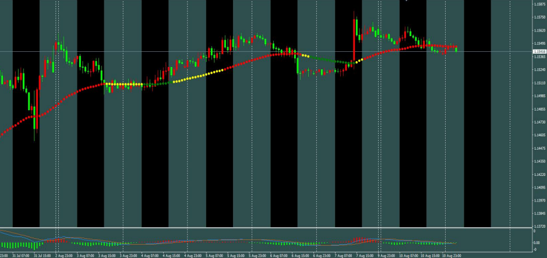
Task: Click the 10 Aug 07:00 time label
Action: click(408, 256)
